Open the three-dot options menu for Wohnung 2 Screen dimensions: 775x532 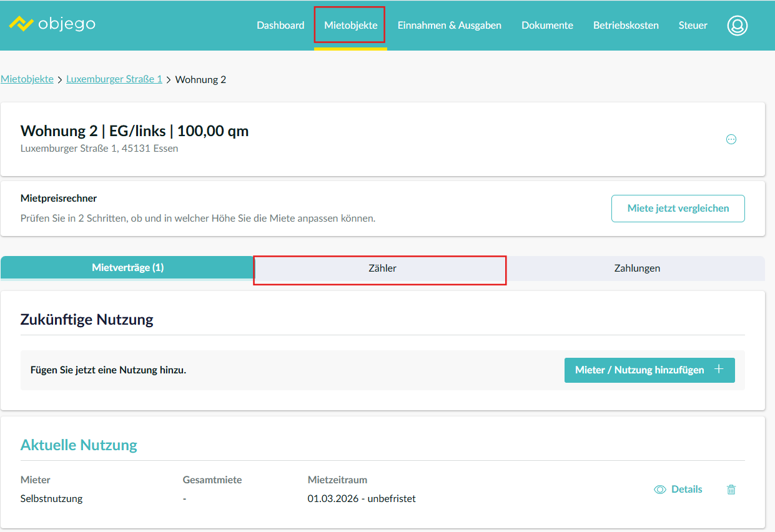[x=731, y=139]
